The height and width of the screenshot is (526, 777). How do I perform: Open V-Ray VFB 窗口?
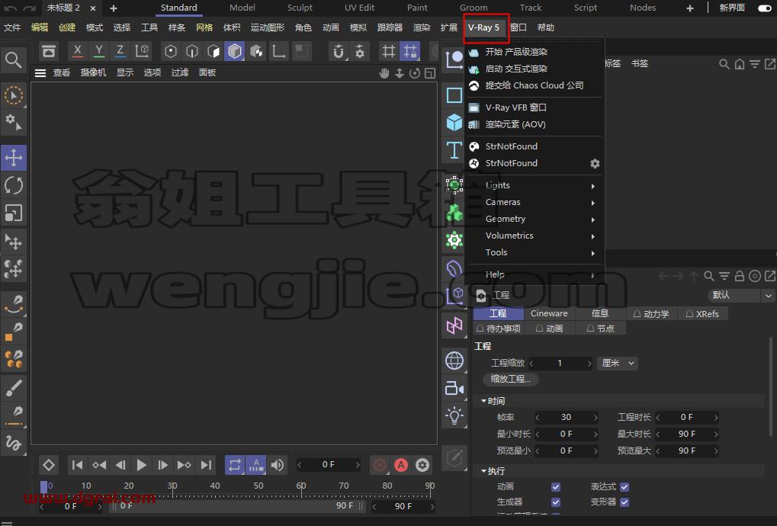tap(535, 107)
